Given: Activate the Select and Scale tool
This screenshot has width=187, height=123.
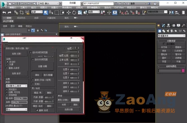Looking at the screenshot, I should pyautogui.click(x=80, y=13).
